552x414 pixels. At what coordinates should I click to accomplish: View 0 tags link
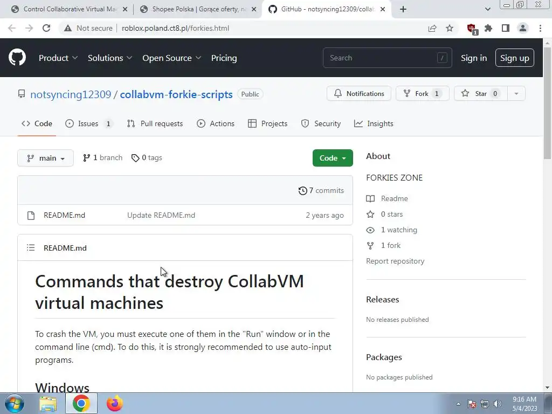coord(147,158)
